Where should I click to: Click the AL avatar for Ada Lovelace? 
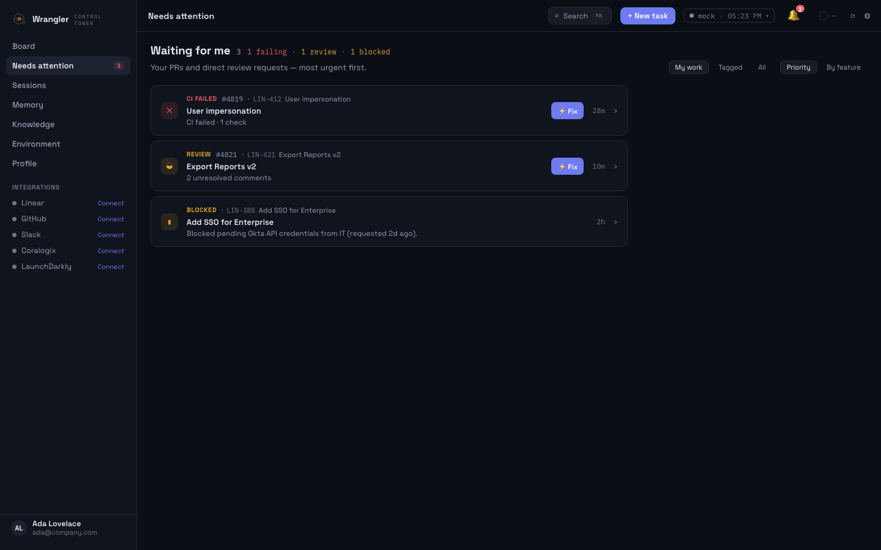19,528
